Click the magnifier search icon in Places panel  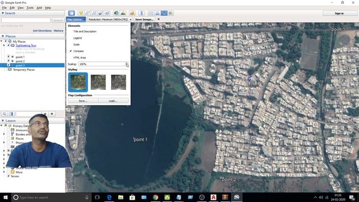(x=4, y=114)
